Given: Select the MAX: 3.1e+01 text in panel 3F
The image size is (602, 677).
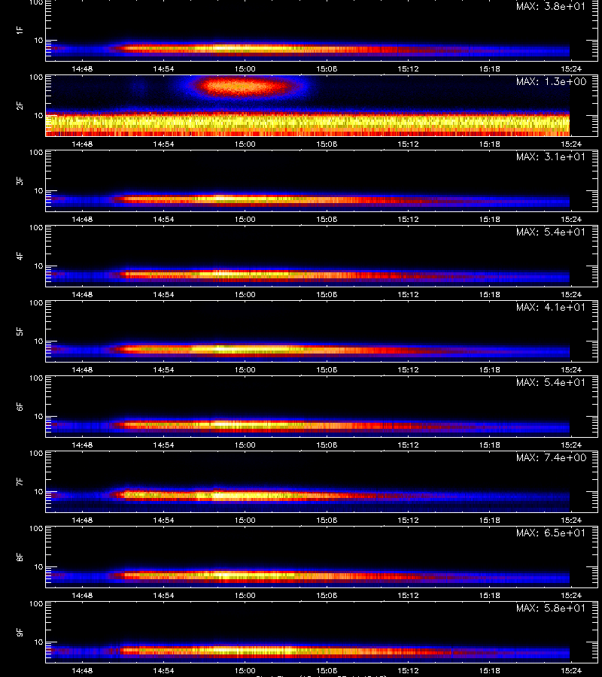Looking at the screenshot, I should [x=551, y=156].
